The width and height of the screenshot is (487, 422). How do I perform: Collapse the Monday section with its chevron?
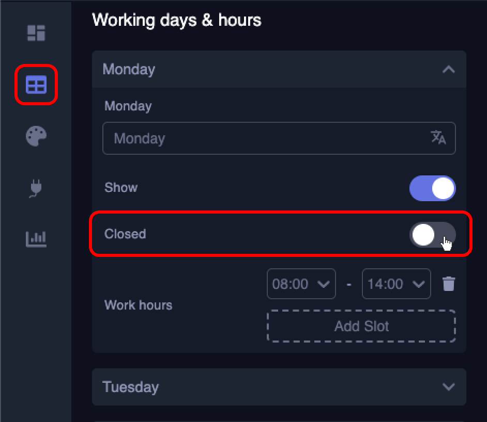(449, 69)
